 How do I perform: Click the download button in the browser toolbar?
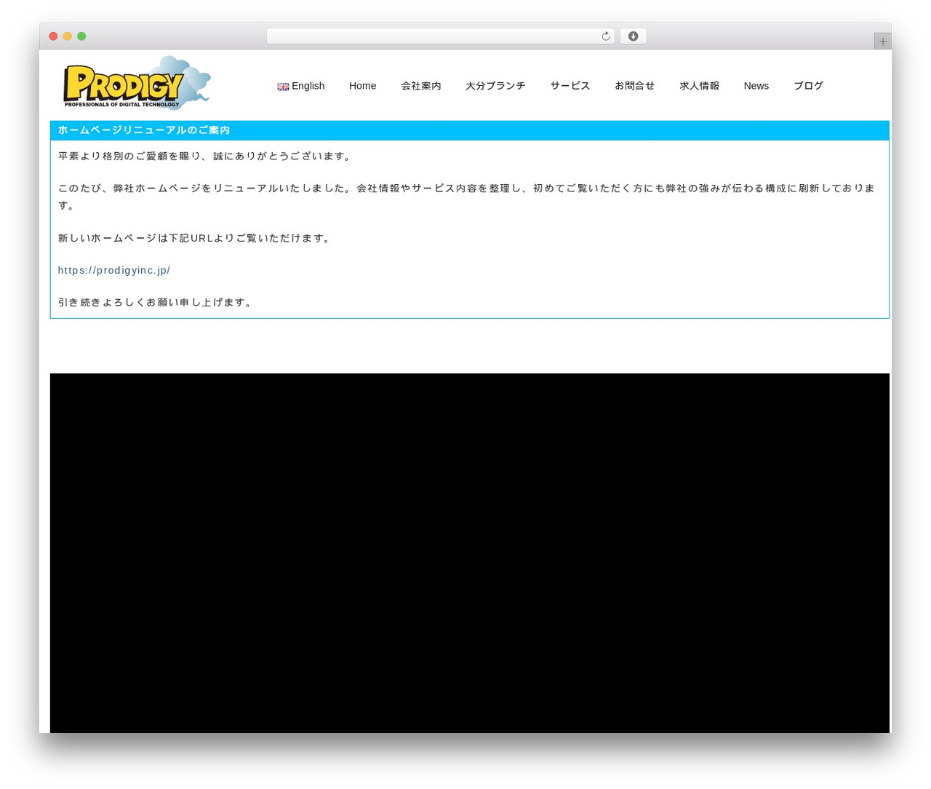point(633,36)
